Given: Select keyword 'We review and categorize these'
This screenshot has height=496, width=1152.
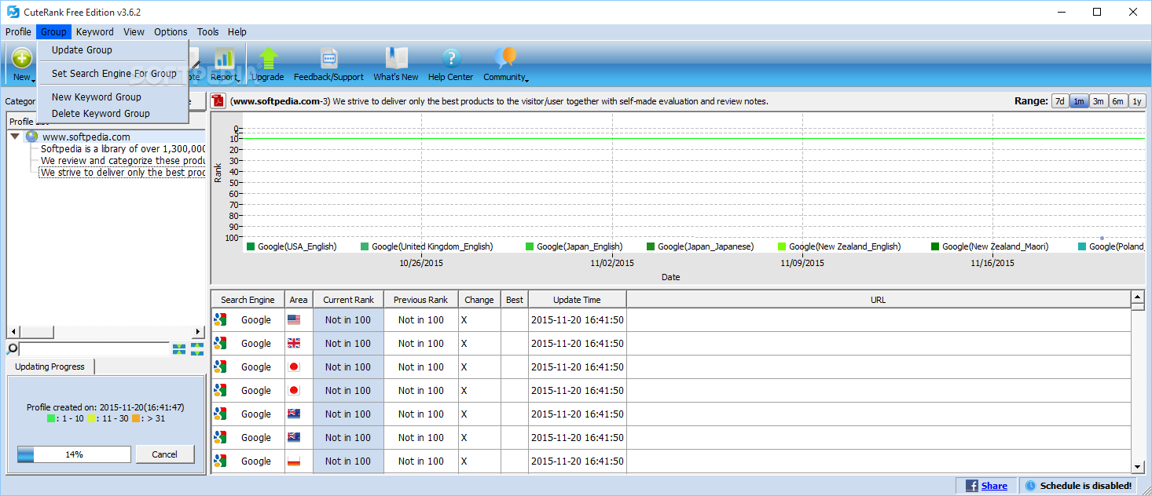Looking at the screenshot, I should click(123, 160).
